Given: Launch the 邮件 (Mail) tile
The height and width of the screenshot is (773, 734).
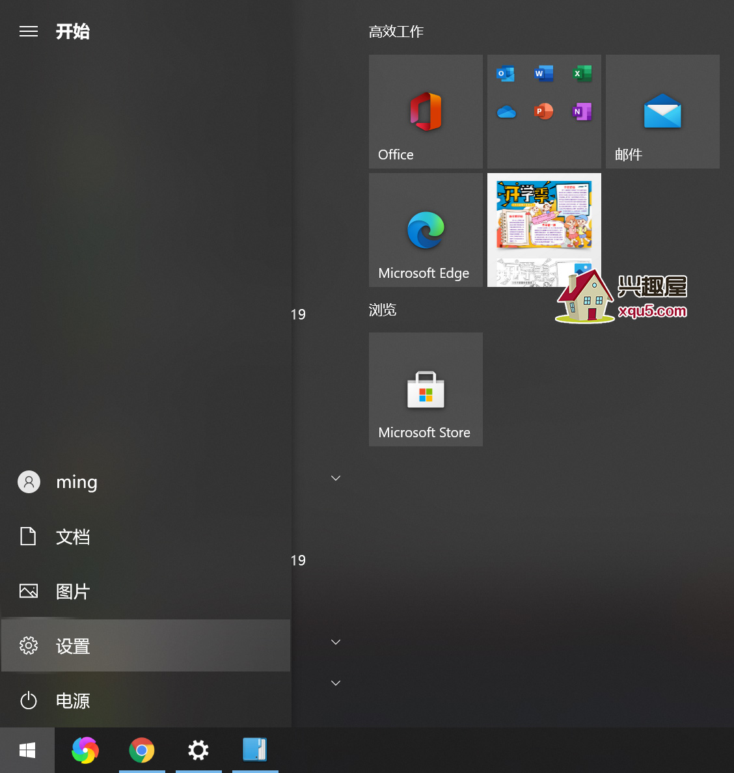Looking at the screenshot, I should click(x=662, y=111).
